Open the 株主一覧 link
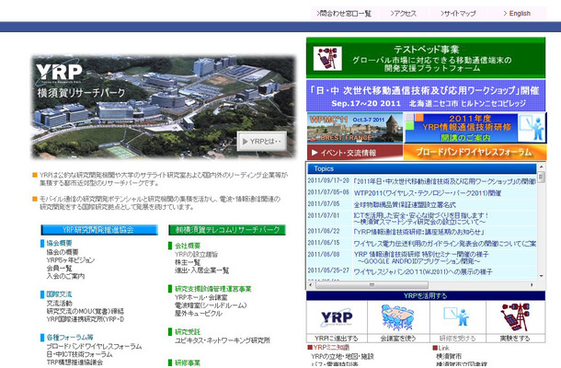Screen dimensions: 561x368 coord(188,262)
